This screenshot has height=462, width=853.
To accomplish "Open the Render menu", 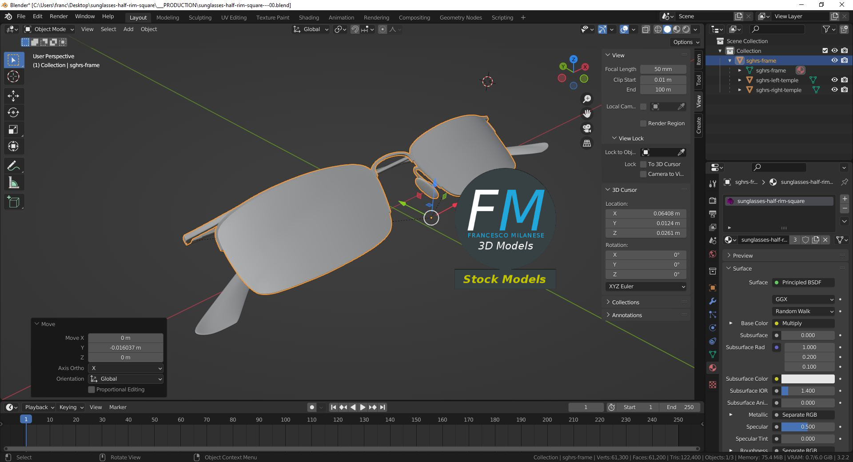I will (59, 16).
